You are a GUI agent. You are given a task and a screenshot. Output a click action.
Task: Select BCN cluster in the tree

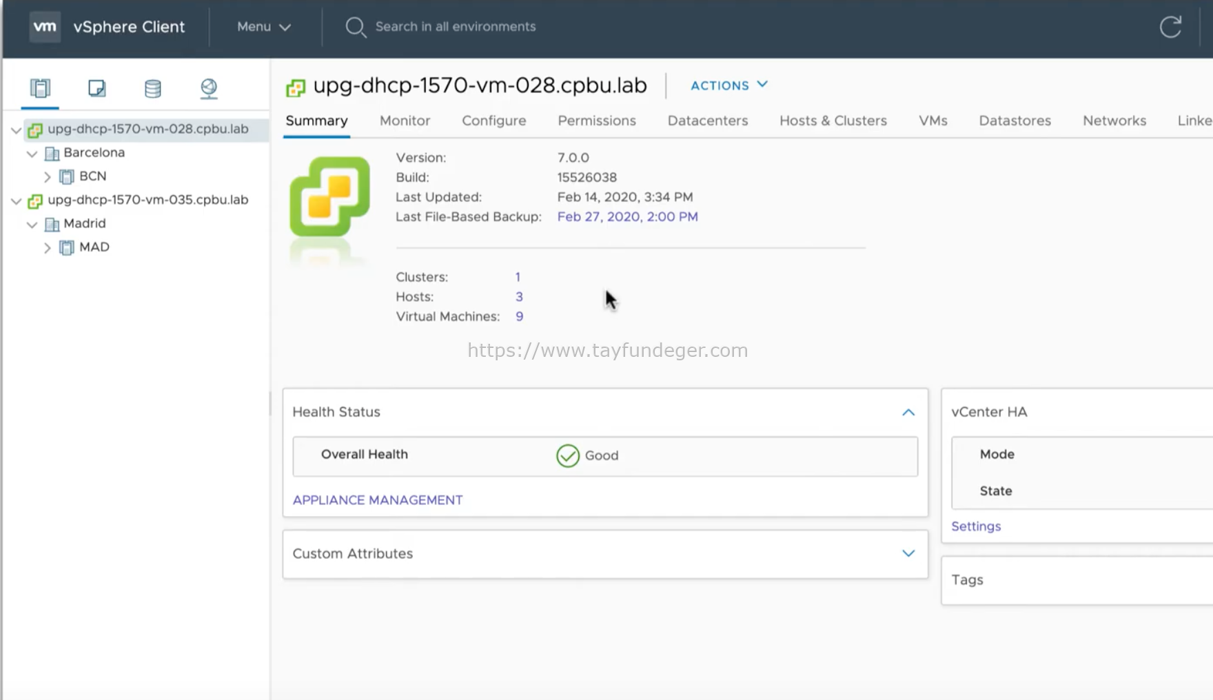pyautogui.click(x=92, y=176)
